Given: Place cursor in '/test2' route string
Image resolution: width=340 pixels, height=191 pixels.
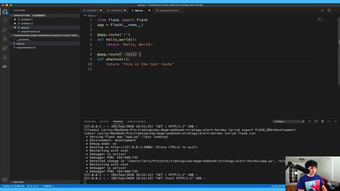Looking at the screenshot, I should pyautogui.click(x=131, y=54).
